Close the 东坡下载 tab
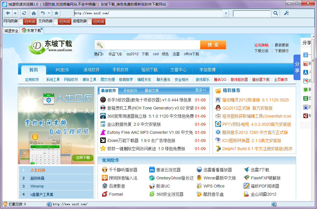 (42, 29)
